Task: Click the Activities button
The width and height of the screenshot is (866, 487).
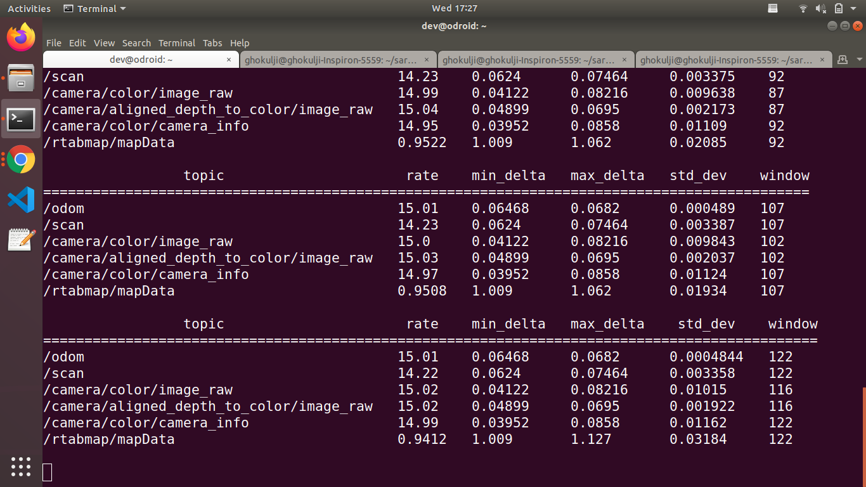Action: [29, 9]
